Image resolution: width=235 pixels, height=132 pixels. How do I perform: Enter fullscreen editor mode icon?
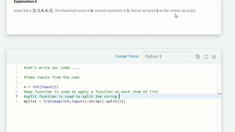coord(206,57)
